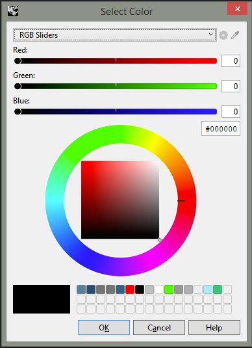The height and width of the screenshot is (348, 252).
Task: Click the "Green:" label
Action: [24, 75]
